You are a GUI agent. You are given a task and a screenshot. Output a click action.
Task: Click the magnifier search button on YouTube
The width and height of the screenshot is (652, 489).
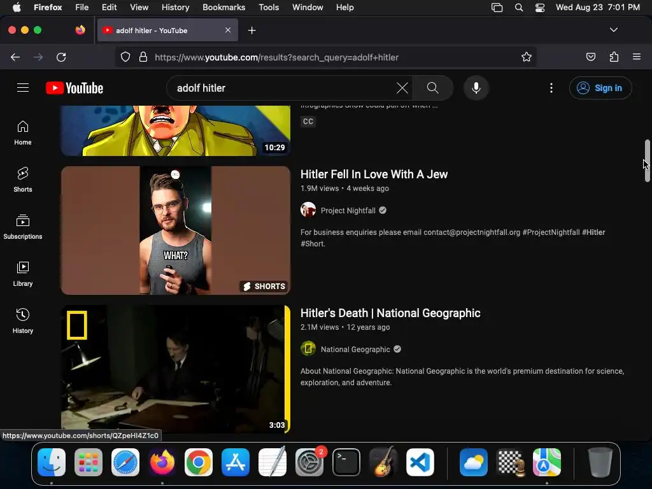pyautogui.click(x=432, y=88)
